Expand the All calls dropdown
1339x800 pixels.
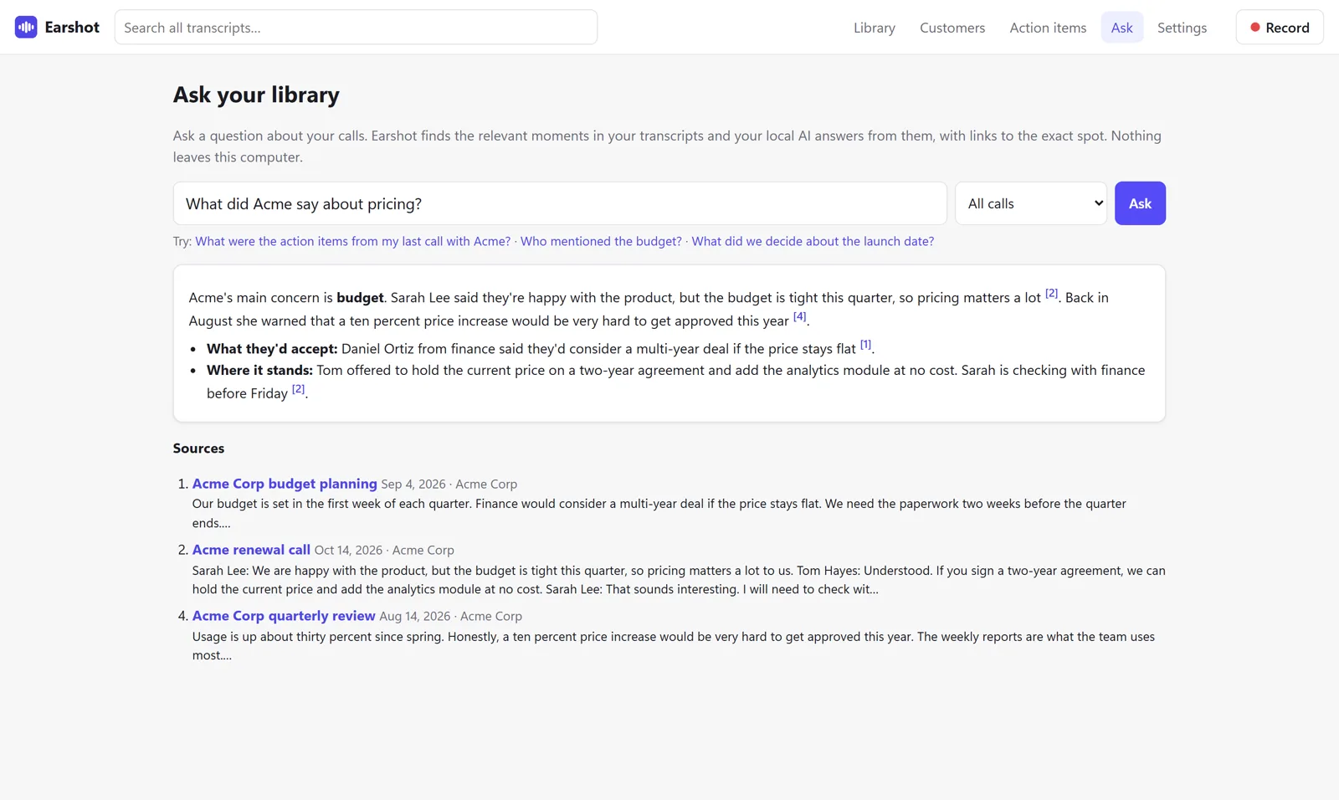click(1031, 203)
